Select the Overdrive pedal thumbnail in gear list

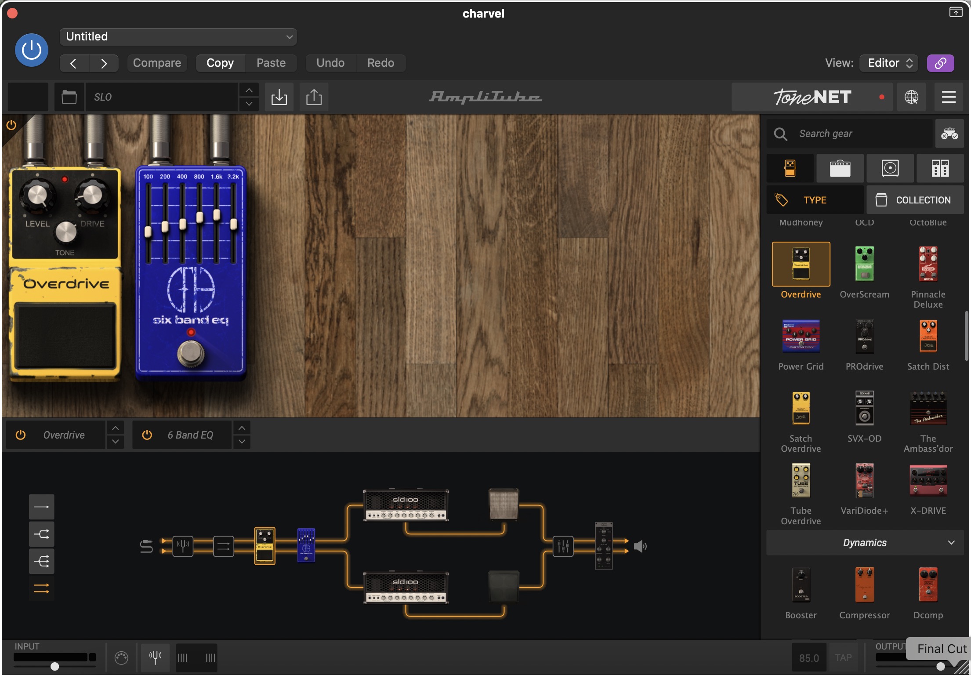point(801,264)
